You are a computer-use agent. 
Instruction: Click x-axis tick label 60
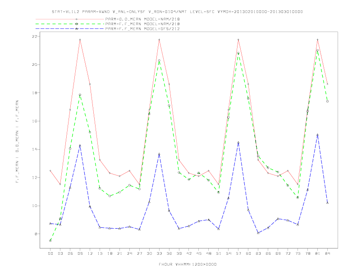(248, 253)
